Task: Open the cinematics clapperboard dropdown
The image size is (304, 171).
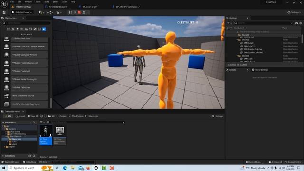Action: coord(59,12)
